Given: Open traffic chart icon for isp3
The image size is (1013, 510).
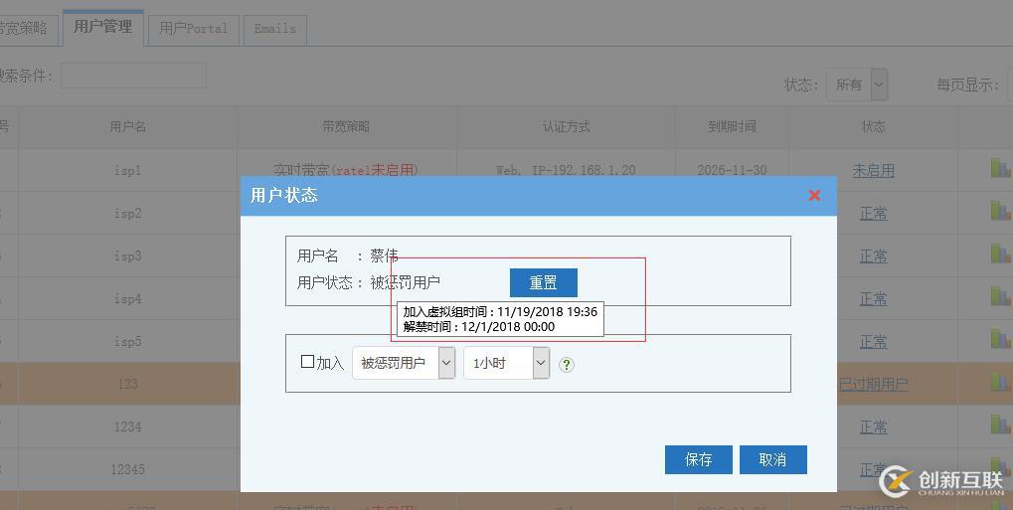Looking at the screenshot, I should click(x=1001, y=253).
